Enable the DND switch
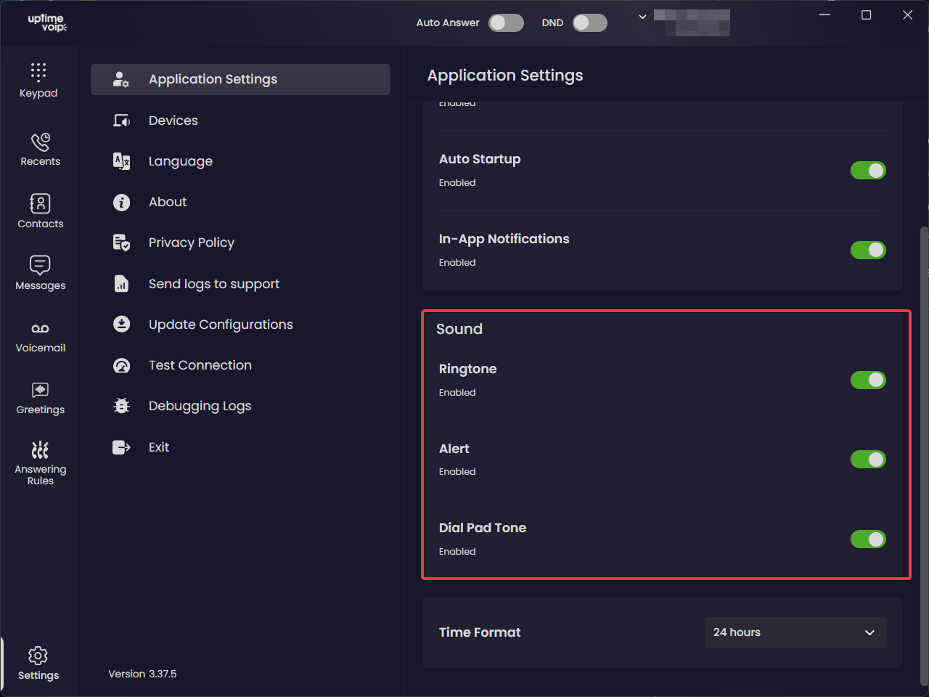Screen dimensions: 929x697 (x=589, y=23)
